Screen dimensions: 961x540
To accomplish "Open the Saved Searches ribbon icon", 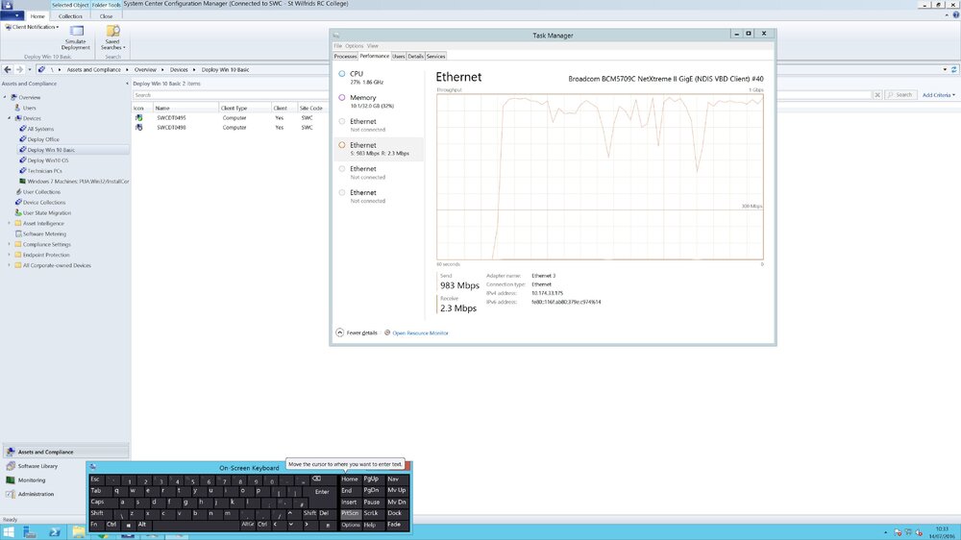I will click(112, 37).
